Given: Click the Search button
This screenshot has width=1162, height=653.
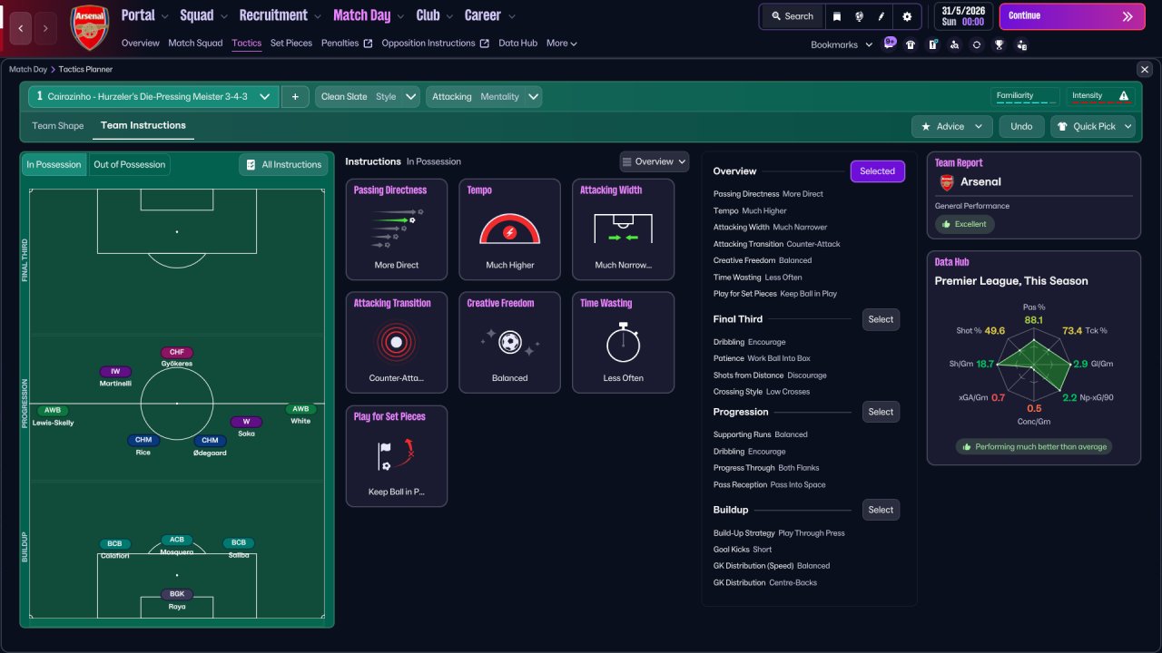Looking at the screenshot, I should [x=792, y=16].
